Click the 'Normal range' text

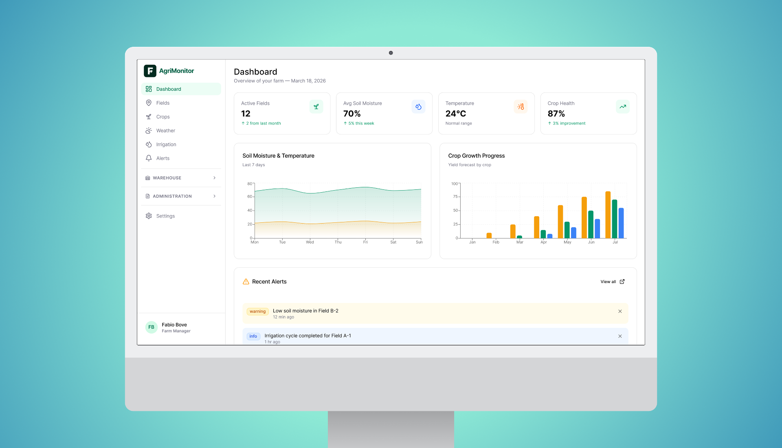click(x=459, y=123)
